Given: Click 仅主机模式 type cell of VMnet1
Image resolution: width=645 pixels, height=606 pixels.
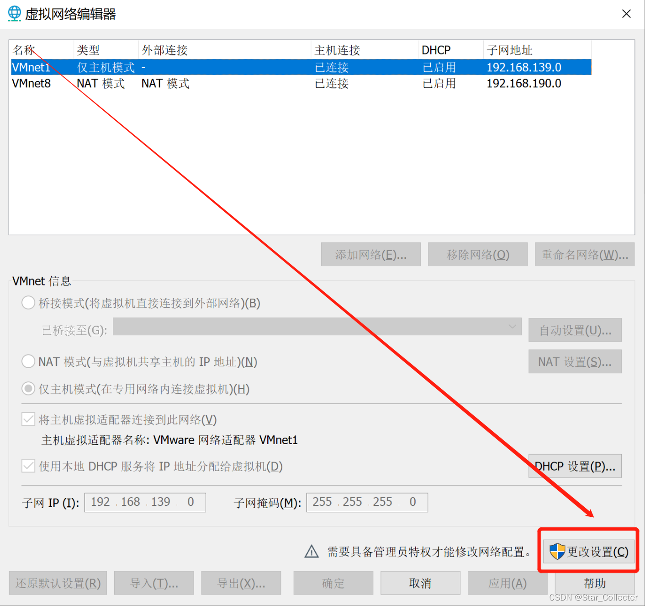Looking at the screenshot, I should pos(106,67).
